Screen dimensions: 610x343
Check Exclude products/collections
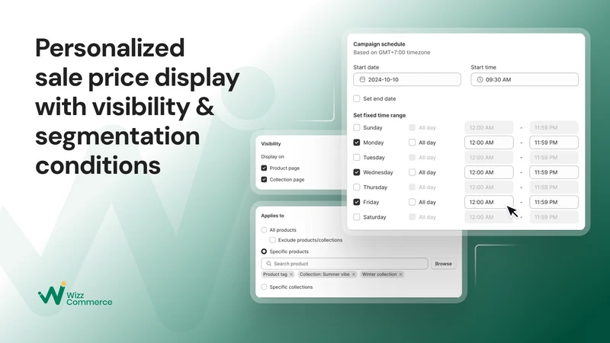pos(273,240)
